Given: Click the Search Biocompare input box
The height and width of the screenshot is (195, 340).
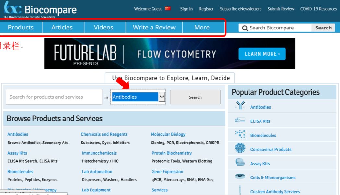Looking at the screenshot, I should (279, 28).
